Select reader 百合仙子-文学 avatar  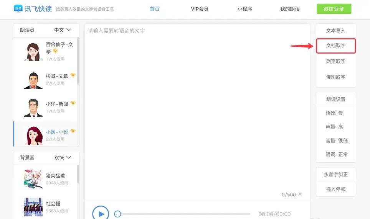click(x=33, y=52)
